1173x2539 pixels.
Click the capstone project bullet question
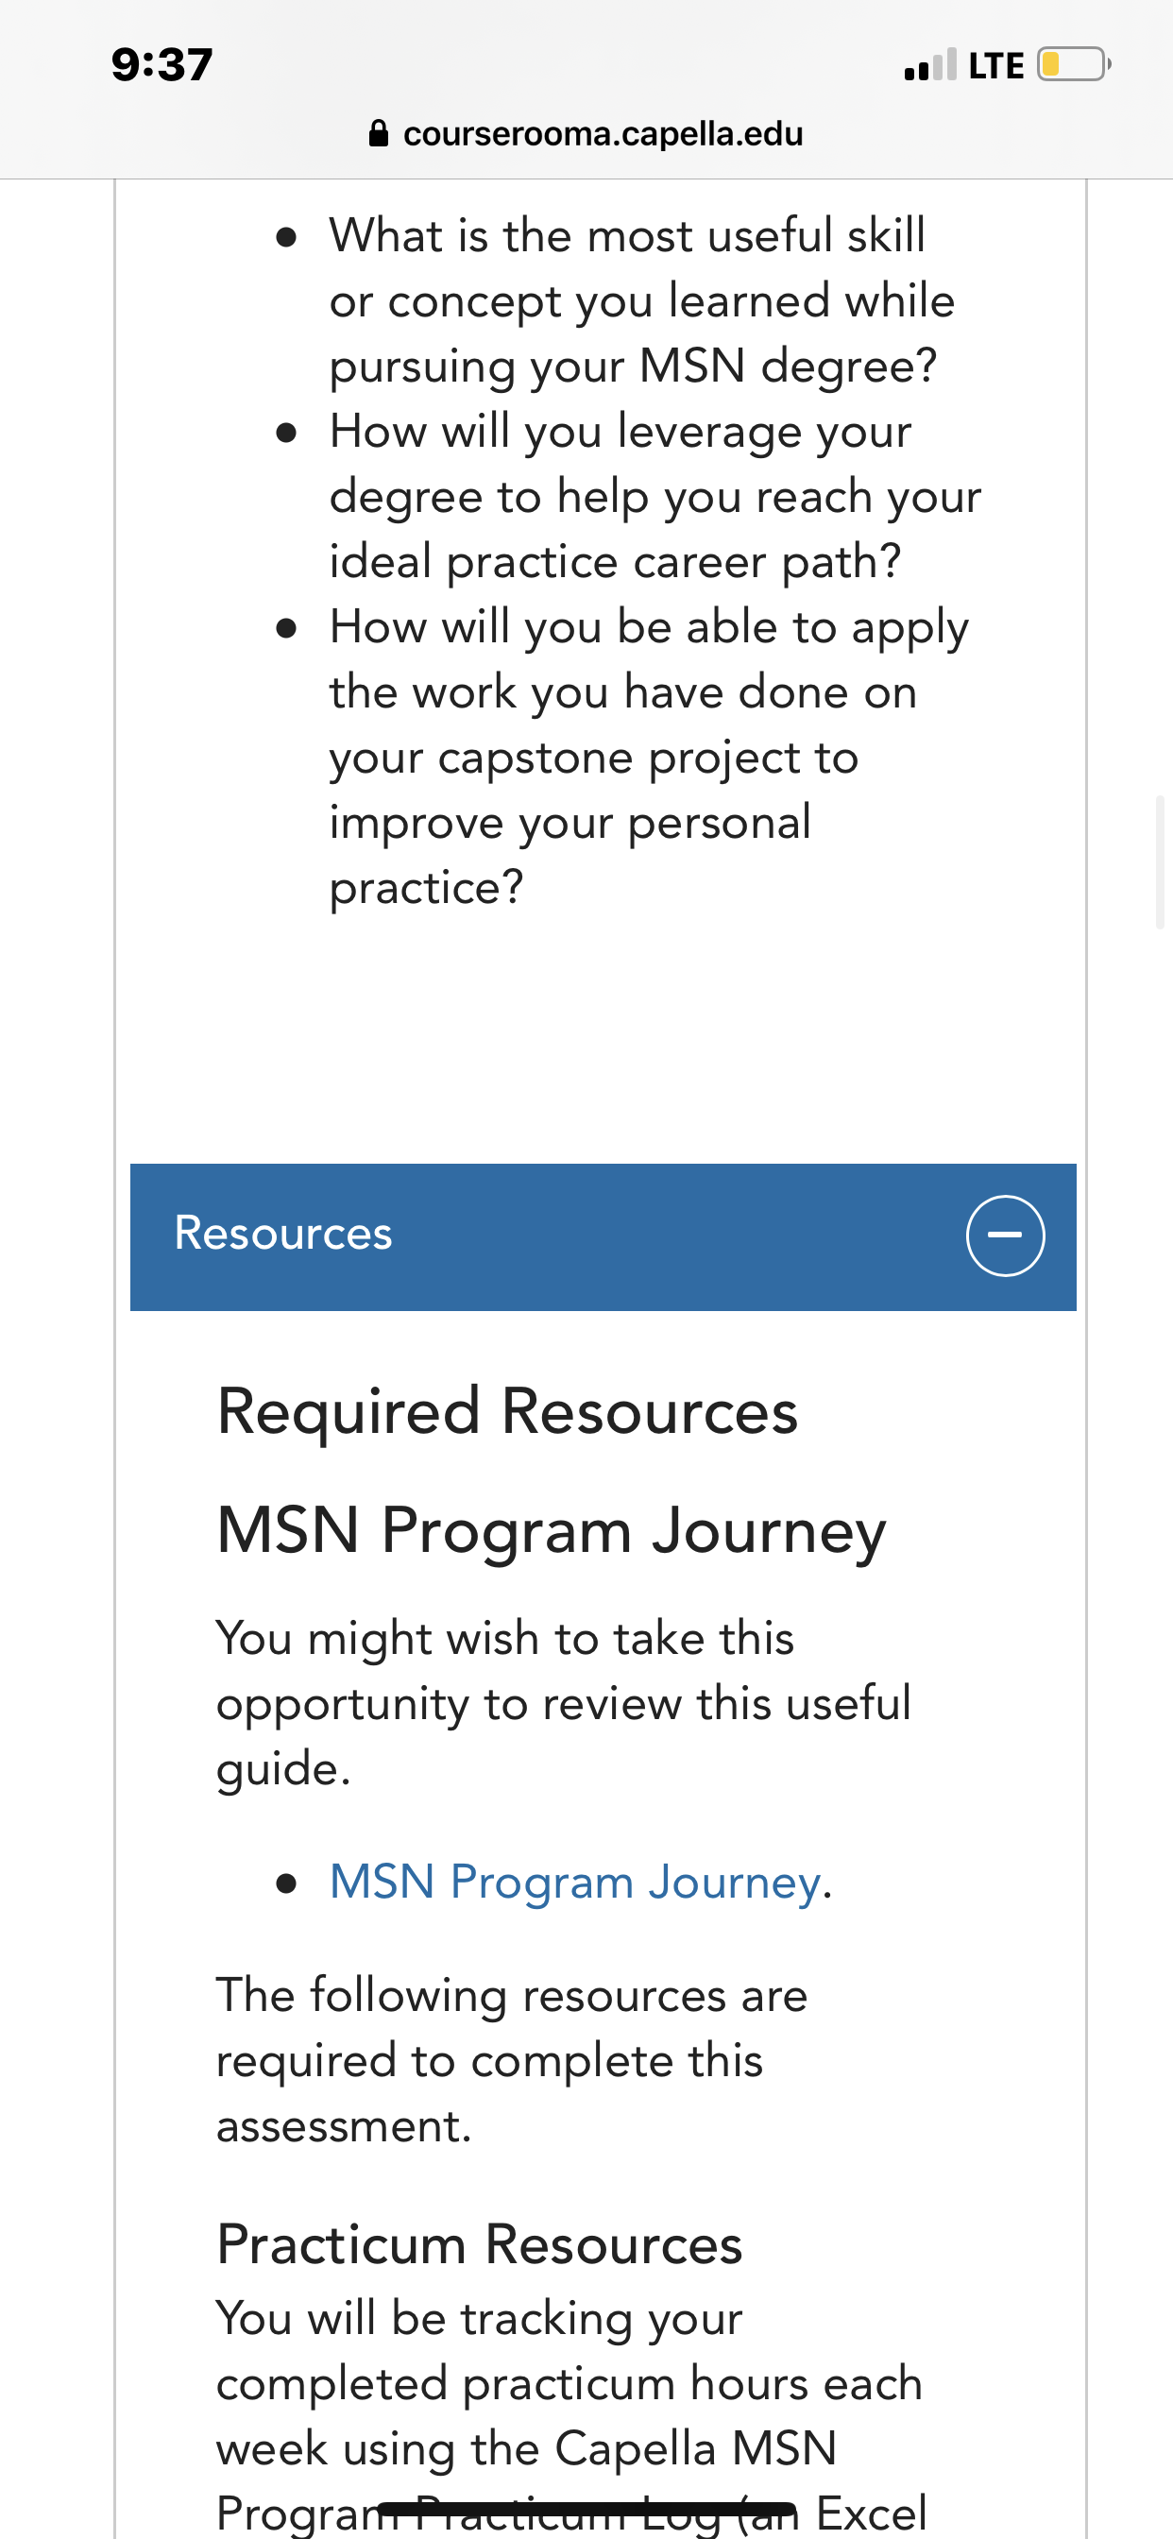tap(649, 757)
